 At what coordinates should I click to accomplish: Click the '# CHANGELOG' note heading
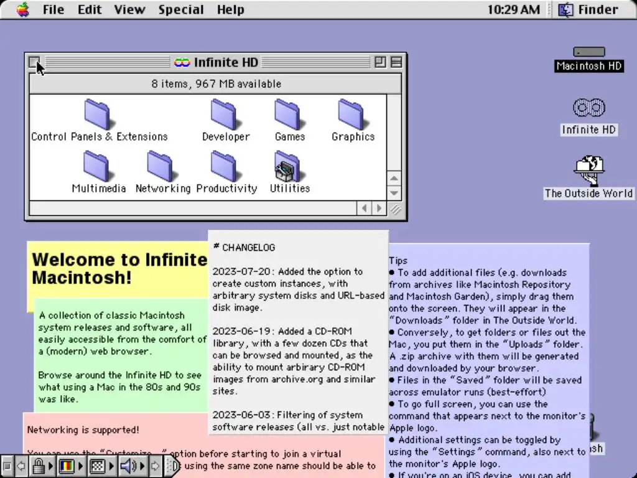pos(244,247)
